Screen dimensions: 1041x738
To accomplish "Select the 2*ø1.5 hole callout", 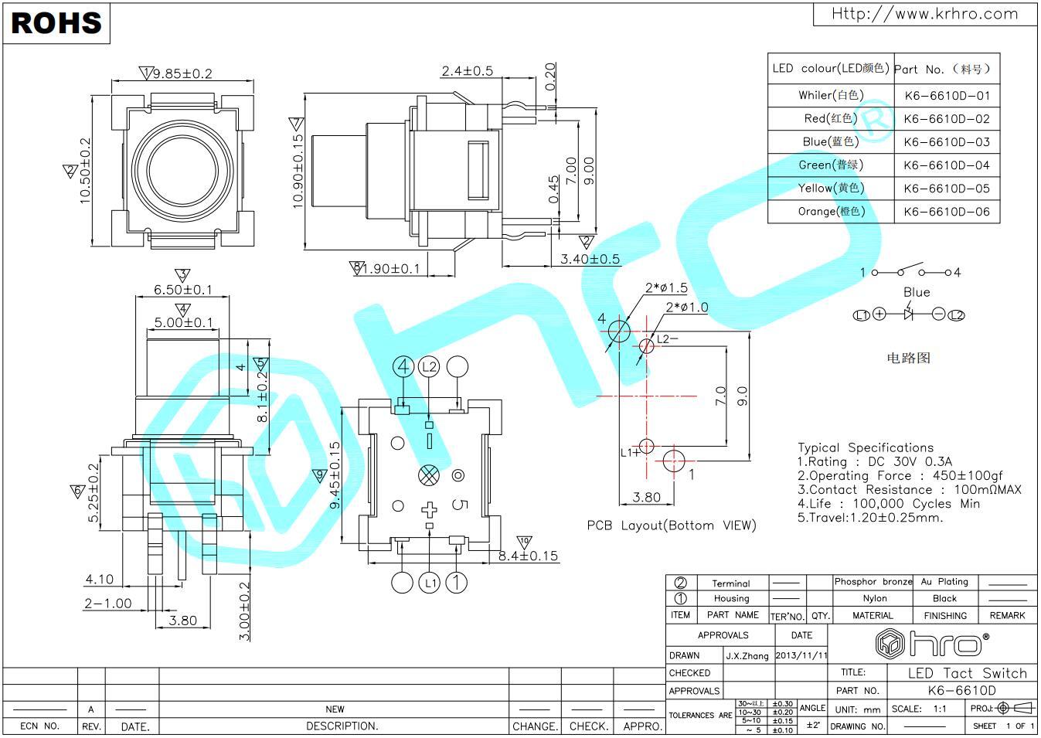I will [x=666, y=287].
